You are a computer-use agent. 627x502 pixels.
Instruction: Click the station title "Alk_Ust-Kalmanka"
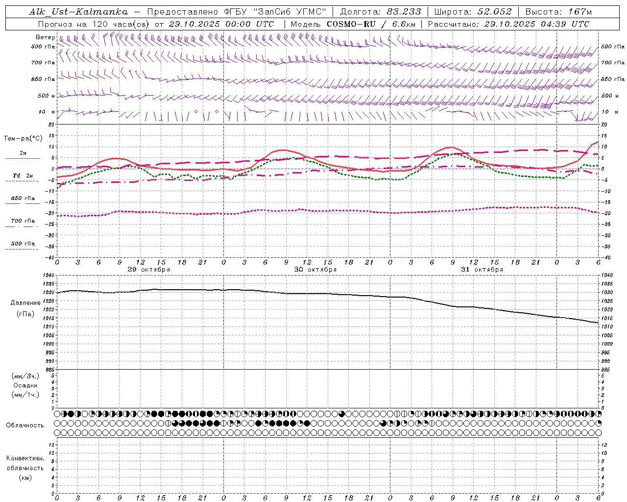click(x=78, y=12)
